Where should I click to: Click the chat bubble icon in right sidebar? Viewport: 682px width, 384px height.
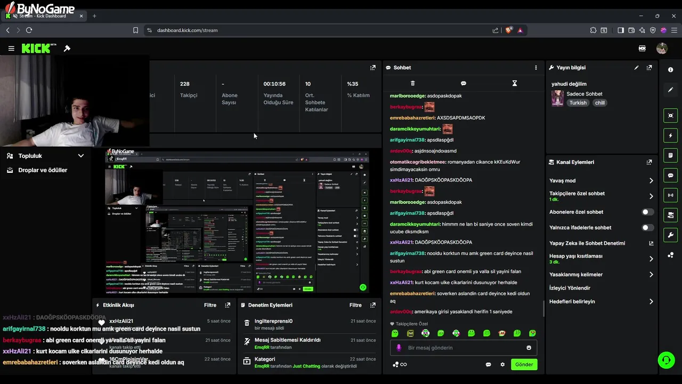pos(671,175)
